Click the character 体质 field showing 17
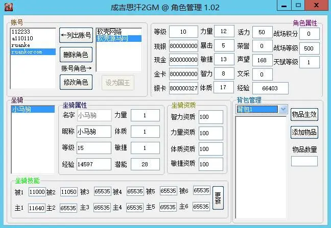The width and height of the screenshot is (331, 228). (x=224, y=87)
